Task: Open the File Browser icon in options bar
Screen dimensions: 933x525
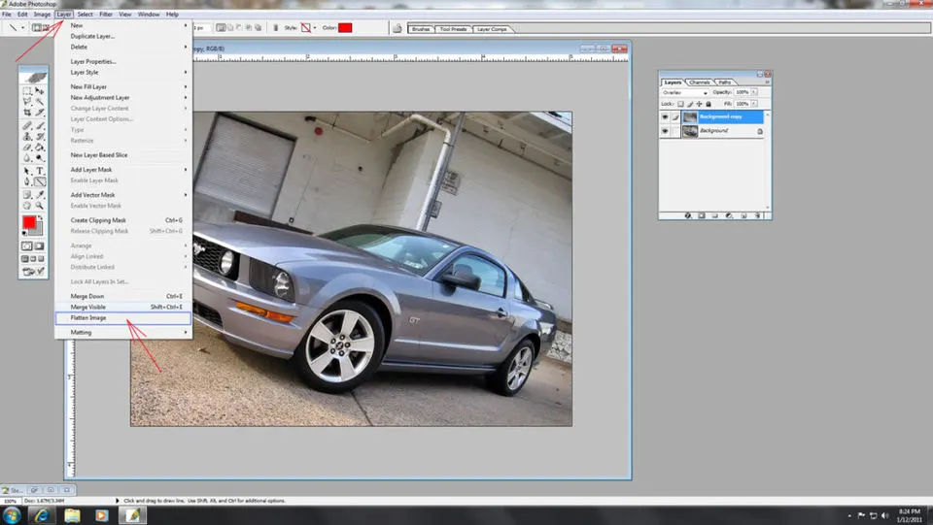Action: tap(397, 28)
